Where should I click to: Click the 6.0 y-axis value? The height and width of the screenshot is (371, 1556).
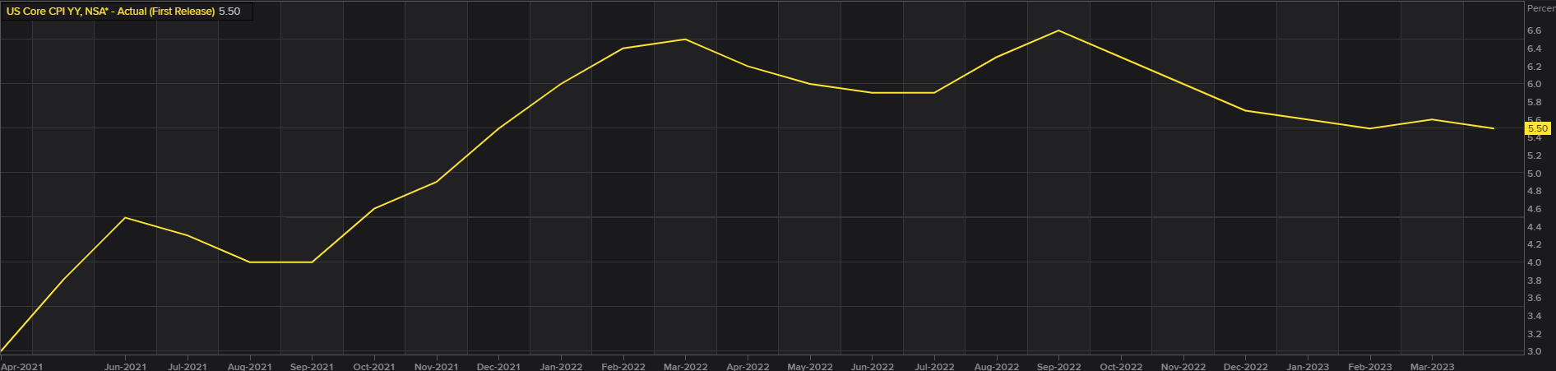(x=1535, y=84)
